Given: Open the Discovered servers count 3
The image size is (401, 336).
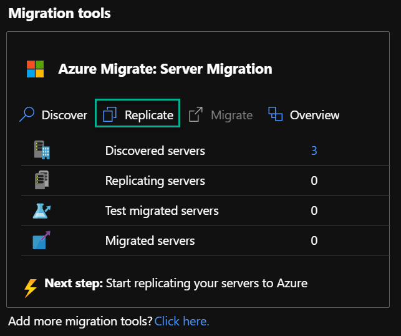Looking at the screenshot, I should 314,151.
